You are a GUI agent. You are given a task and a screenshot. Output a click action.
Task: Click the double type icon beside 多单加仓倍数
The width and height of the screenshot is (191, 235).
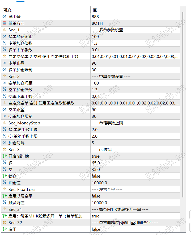[4, 43]
